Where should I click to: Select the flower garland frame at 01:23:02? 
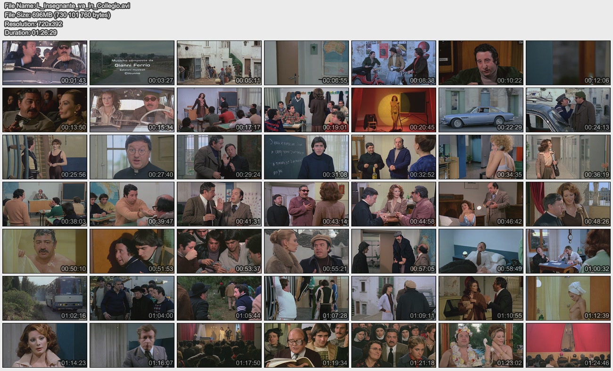tap(481, 345)
